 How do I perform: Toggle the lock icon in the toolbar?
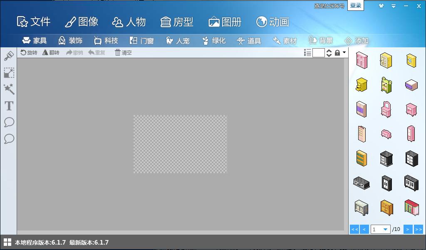click(x=337, y=53)
